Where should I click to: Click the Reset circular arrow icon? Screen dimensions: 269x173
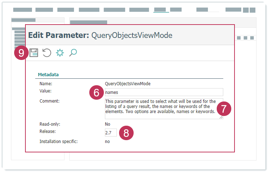coord(47,53)
